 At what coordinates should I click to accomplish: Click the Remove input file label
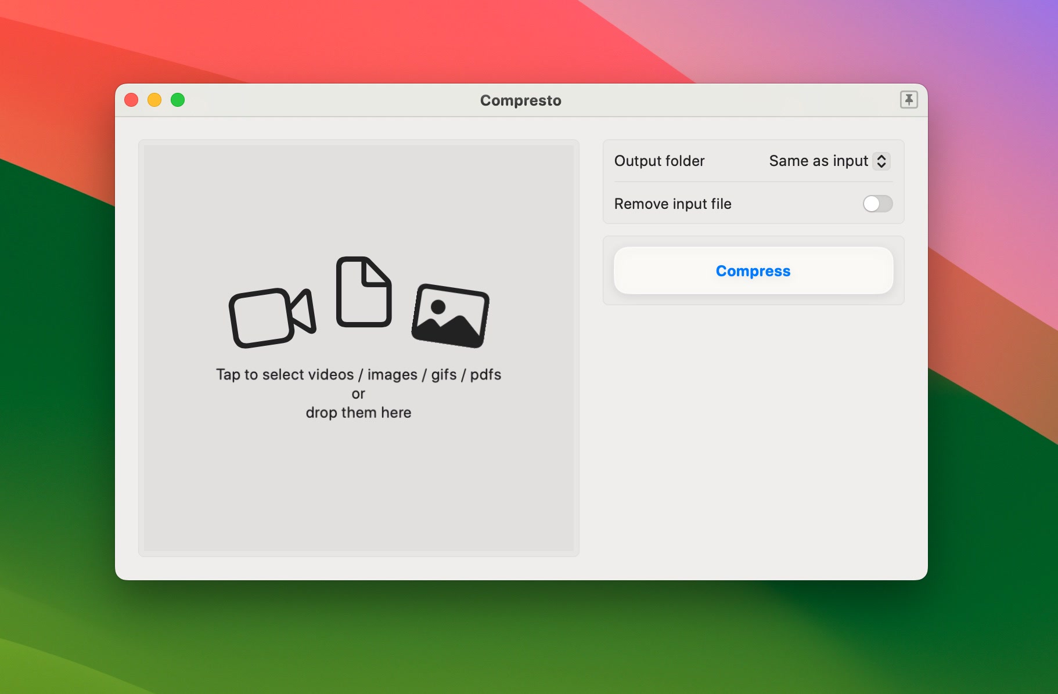point(672,204)
